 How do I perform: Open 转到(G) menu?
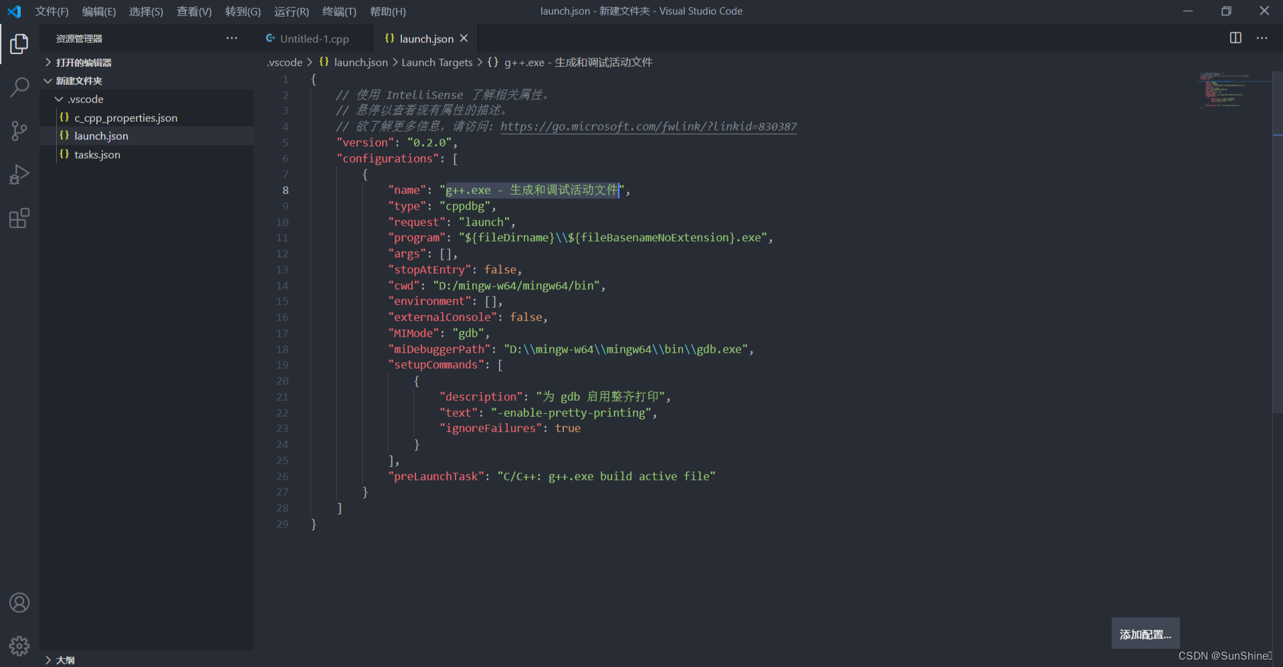click(243, 11)
